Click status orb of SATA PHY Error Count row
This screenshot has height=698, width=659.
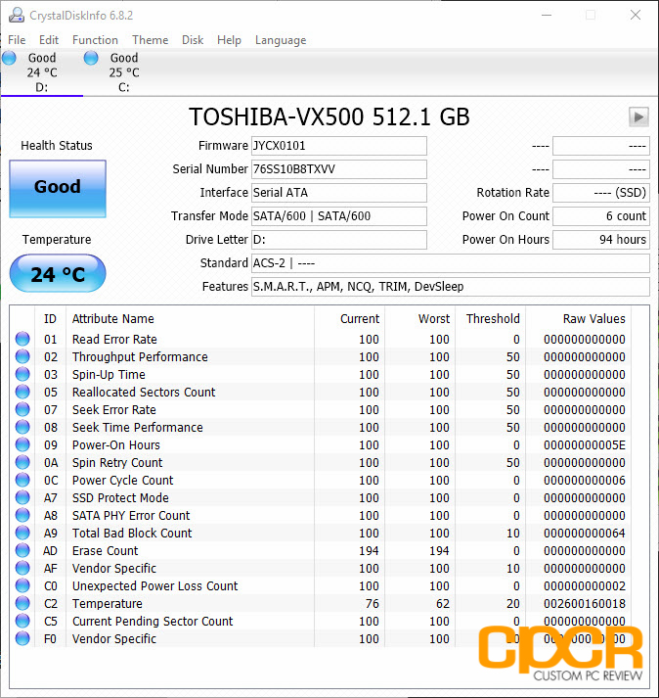coord(22,515)
